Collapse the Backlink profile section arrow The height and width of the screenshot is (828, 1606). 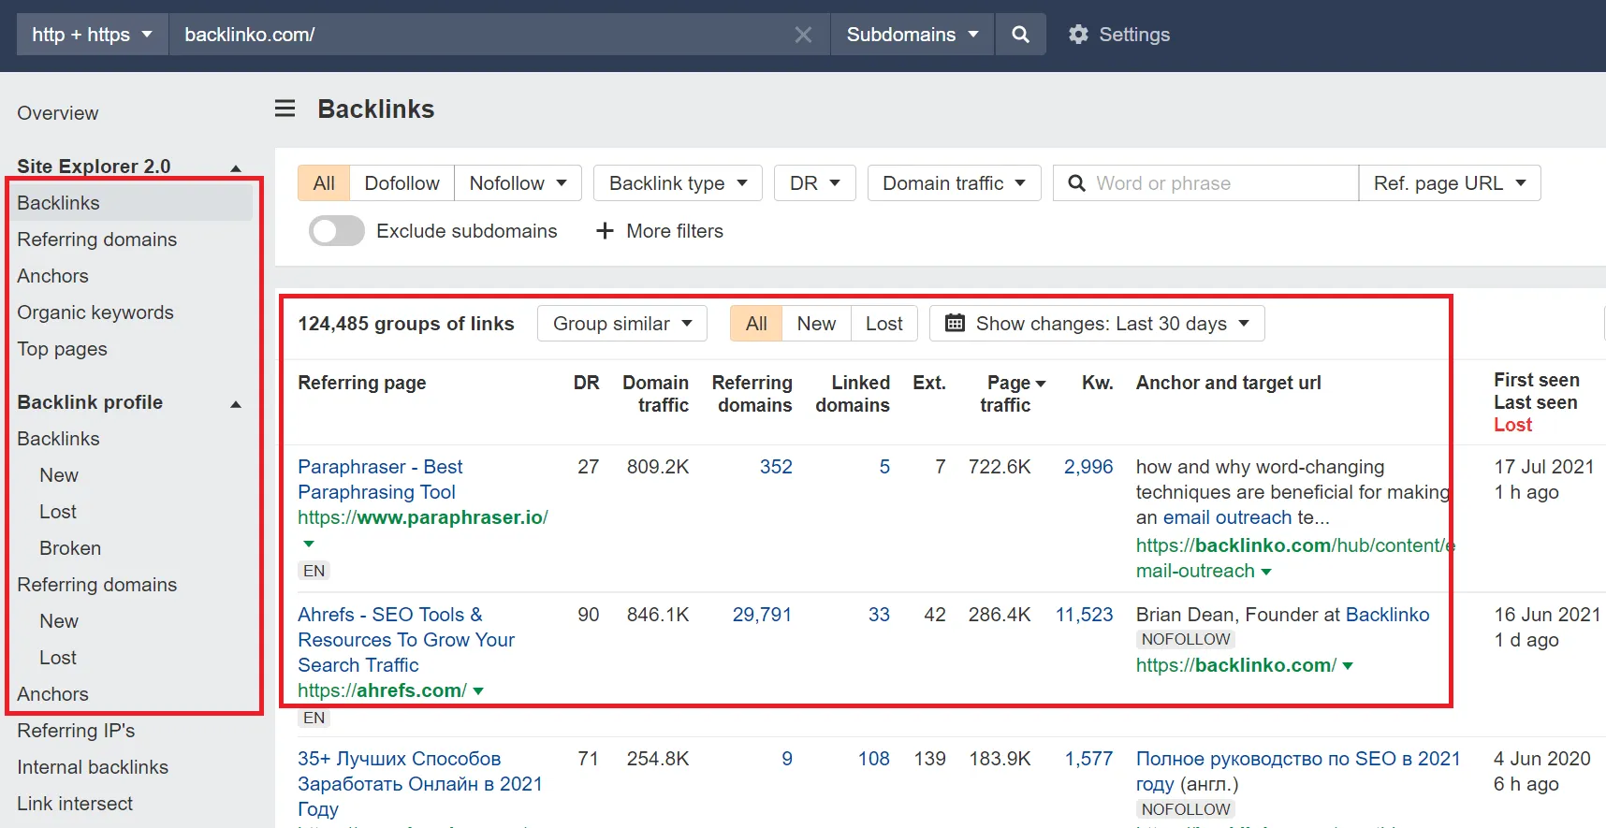click(236, 404)
